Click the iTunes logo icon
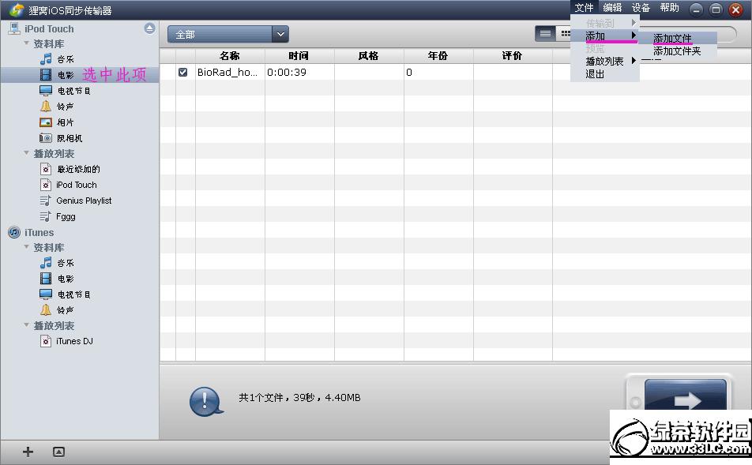752x465 pixels. coord(14,232)
